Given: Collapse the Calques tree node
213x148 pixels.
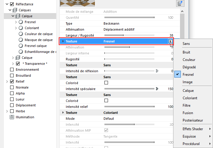Looking at the screenshot, I should click(10, 10).
